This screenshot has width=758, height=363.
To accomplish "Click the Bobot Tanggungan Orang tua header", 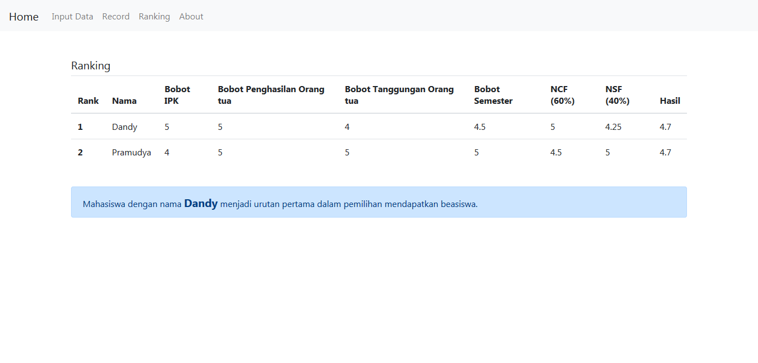I will pyautogui.click(x=399, y=95).
